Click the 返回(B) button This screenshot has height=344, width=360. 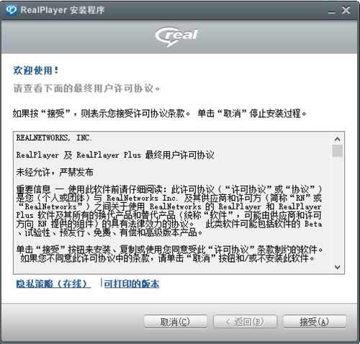click(x=245, y=322)
